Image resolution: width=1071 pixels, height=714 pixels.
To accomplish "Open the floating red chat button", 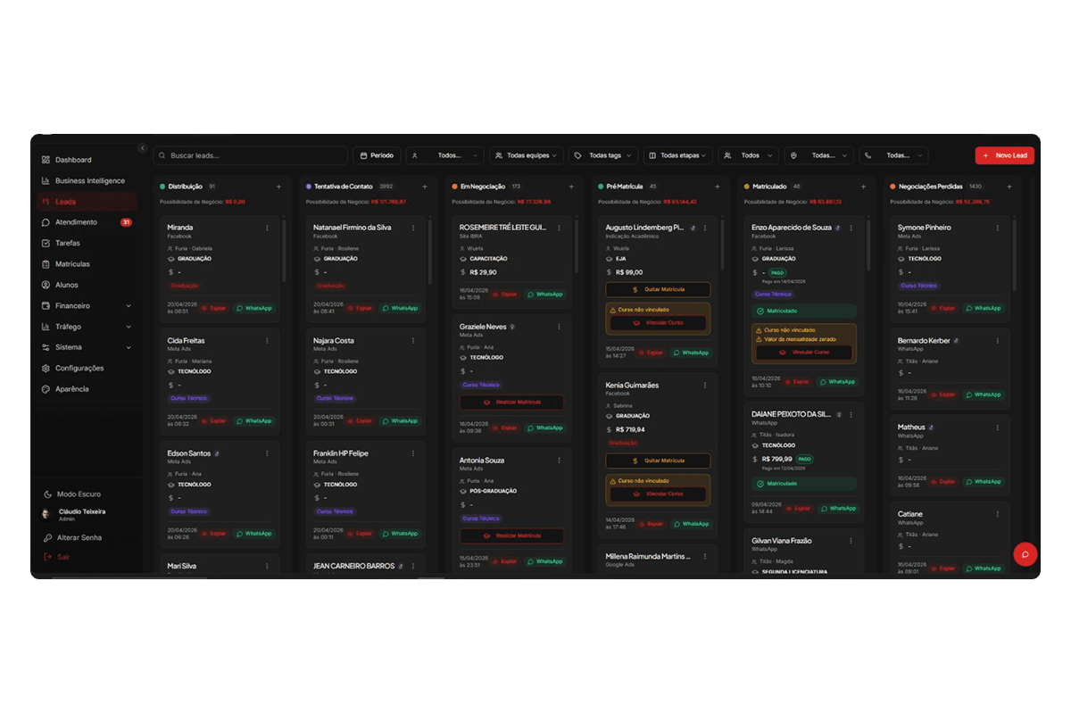I will (1025, 554).
